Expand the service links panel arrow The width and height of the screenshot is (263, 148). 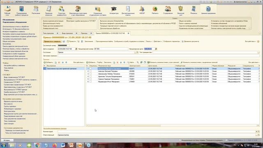click(x=249, y=28)
